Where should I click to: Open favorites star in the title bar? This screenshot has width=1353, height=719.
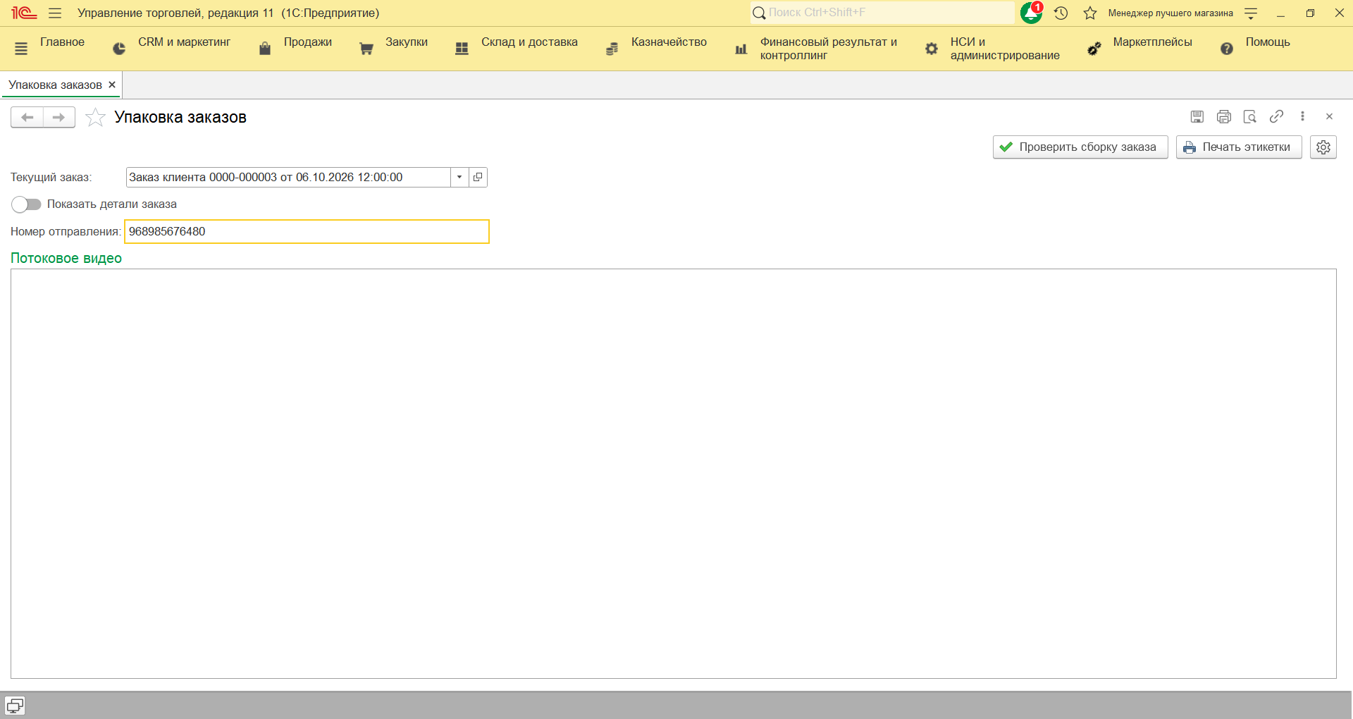(1090, 13)
